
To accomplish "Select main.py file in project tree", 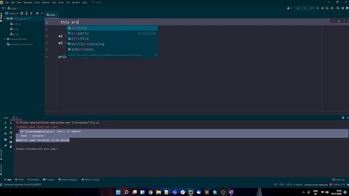I will (16, 24).
